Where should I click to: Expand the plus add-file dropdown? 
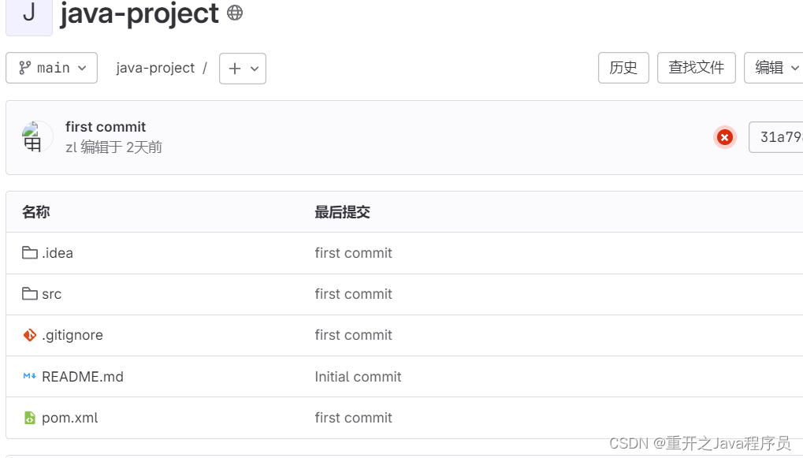(243, 69)
